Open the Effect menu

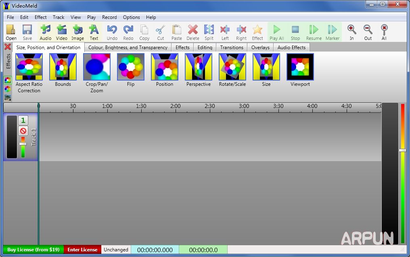(40, 17)
